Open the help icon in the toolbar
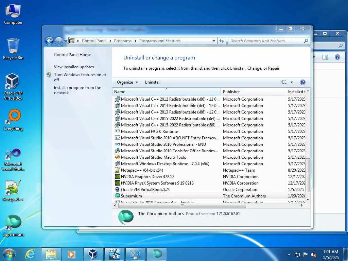 (x=302, y=82)
